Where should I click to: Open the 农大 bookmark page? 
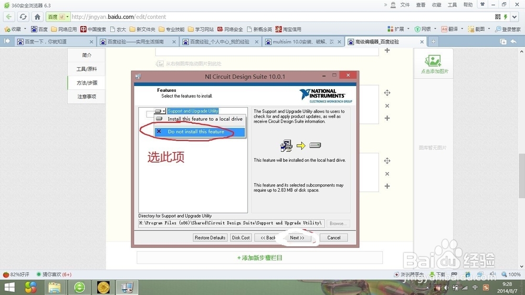click(x=118, y=29)
